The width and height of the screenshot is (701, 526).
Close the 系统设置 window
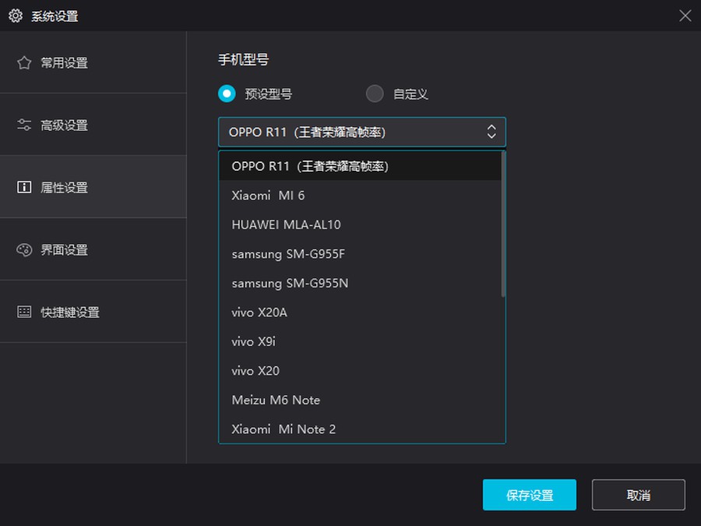click(685, 16)
